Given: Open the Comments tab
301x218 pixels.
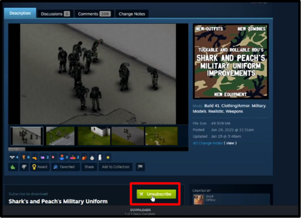Looking at the screenshot, I should 94,14.
